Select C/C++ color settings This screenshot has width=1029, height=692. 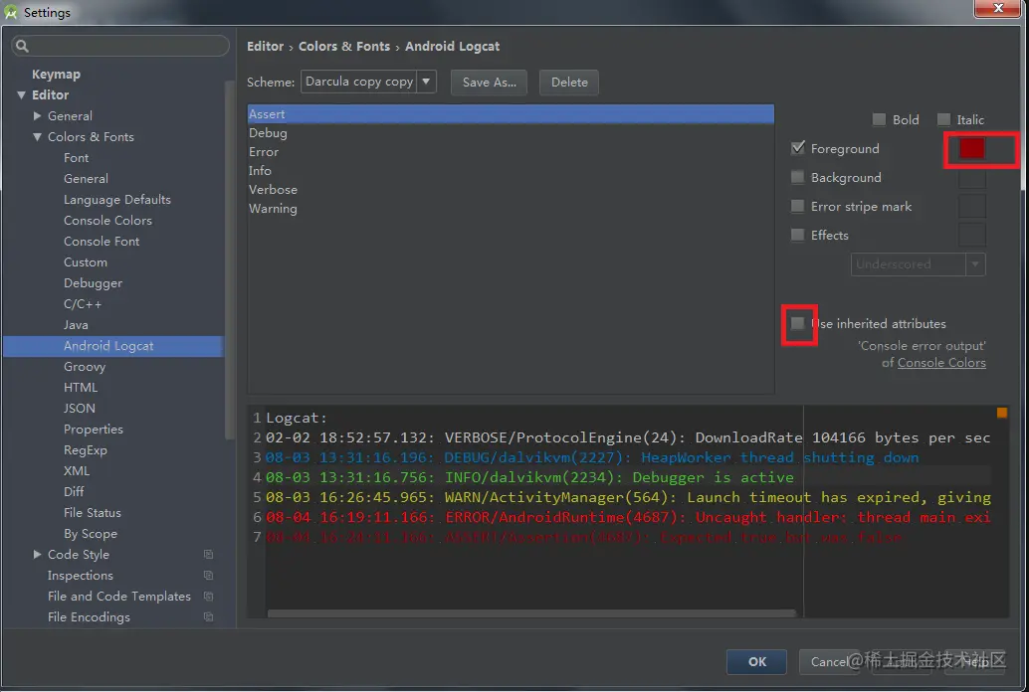[83, 304]
